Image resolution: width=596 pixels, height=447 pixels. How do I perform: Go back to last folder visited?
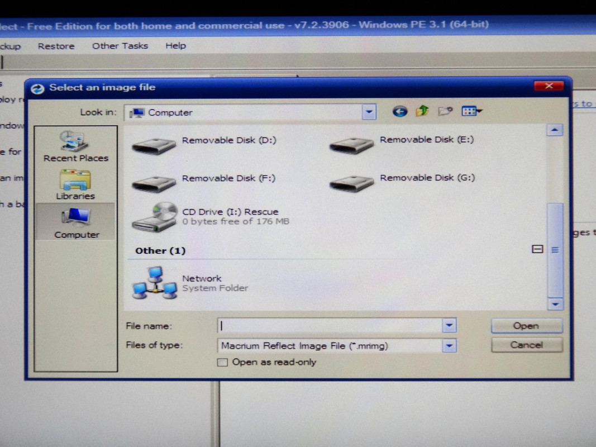(x=399, y=111)
